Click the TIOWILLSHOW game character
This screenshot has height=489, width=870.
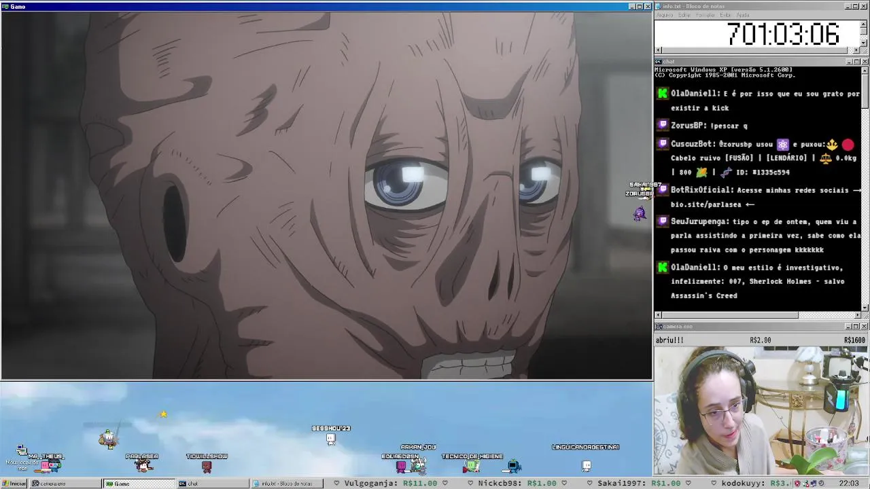pyautogui.click(x=207, y=467)
